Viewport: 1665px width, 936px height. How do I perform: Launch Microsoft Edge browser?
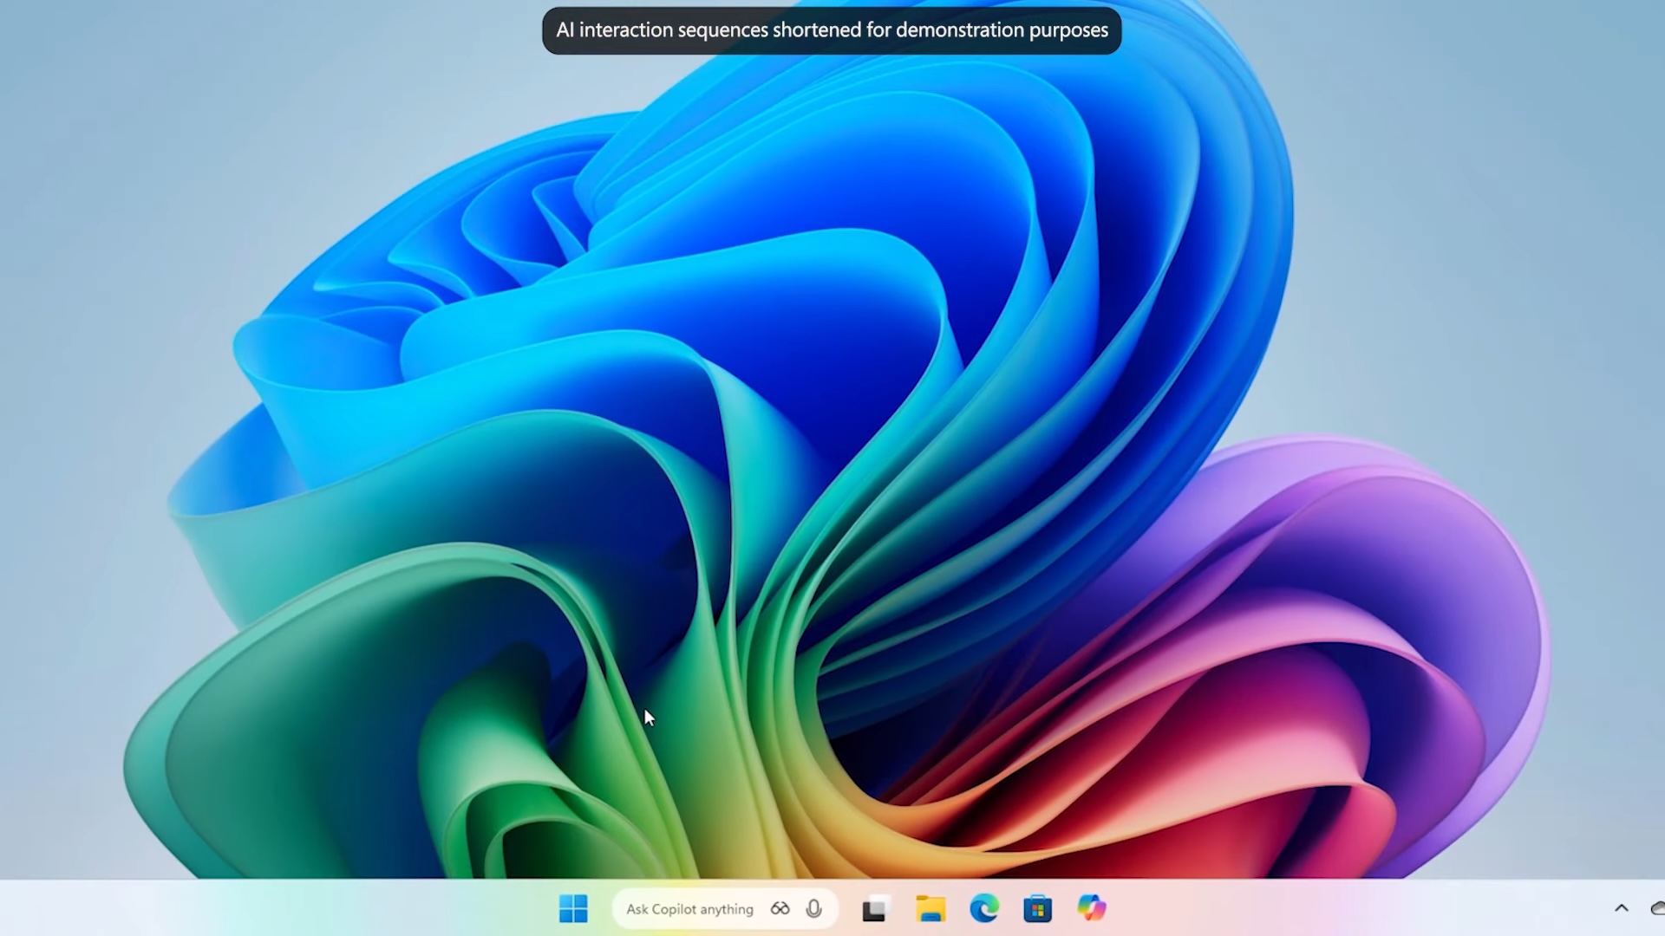pyautogui.click(x=984, y=908)
